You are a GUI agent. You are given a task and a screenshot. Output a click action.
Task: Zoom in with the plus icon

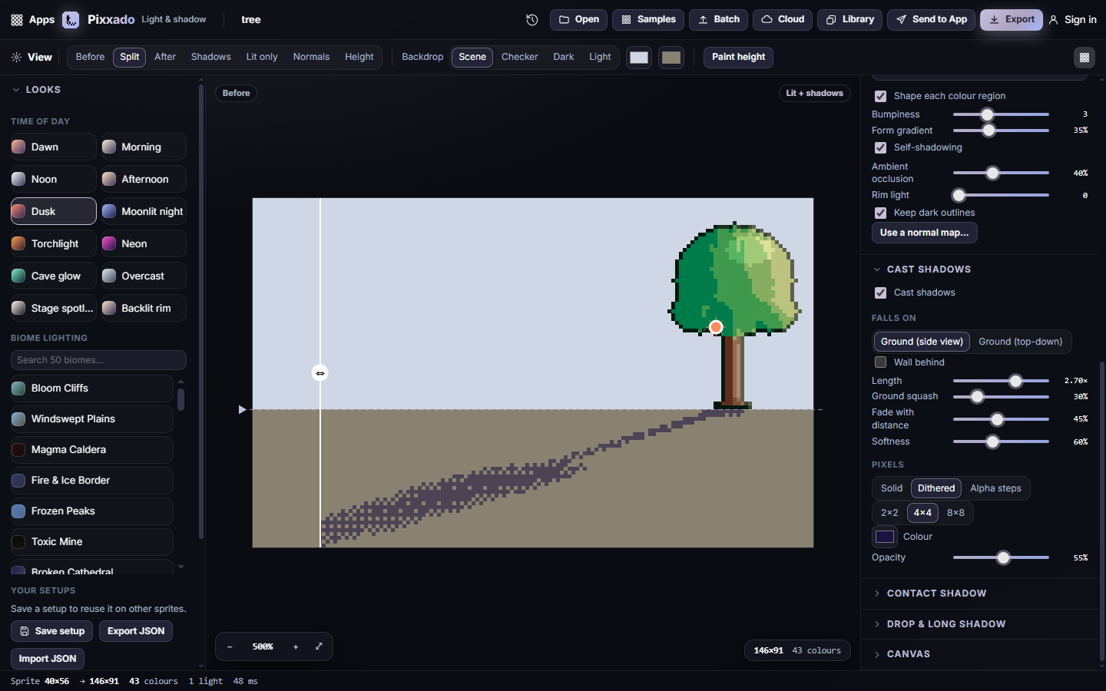[296, 647]
